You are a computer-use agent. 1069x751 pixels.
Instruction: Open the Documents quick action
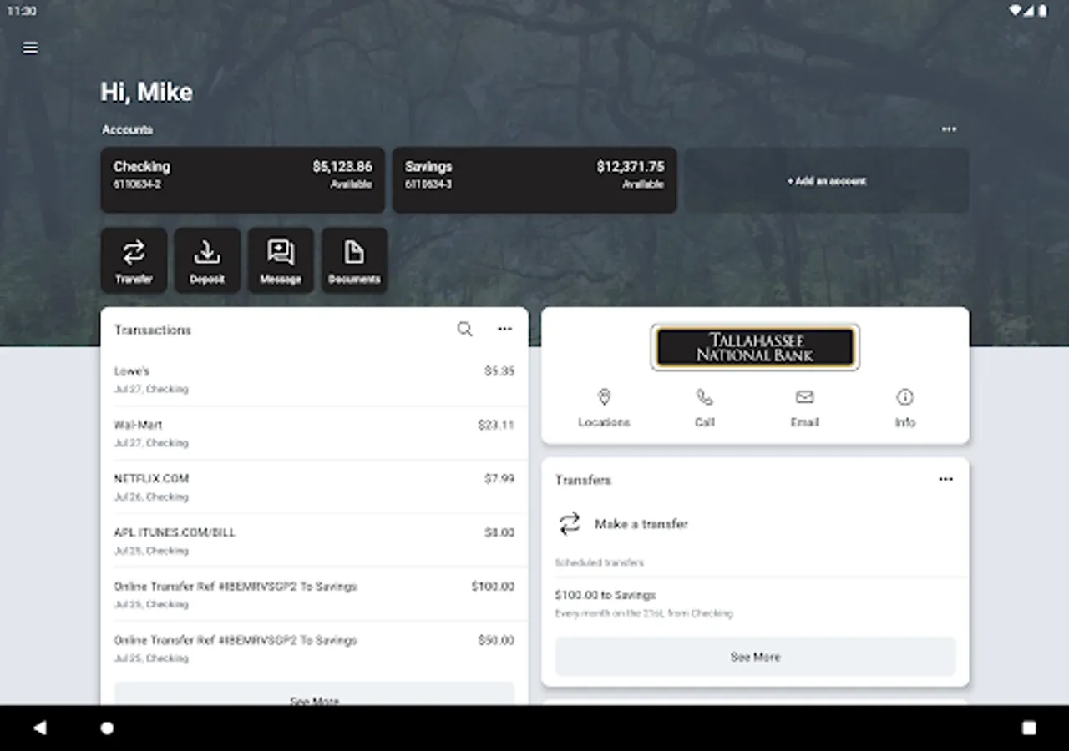click(x=354, y=260)
